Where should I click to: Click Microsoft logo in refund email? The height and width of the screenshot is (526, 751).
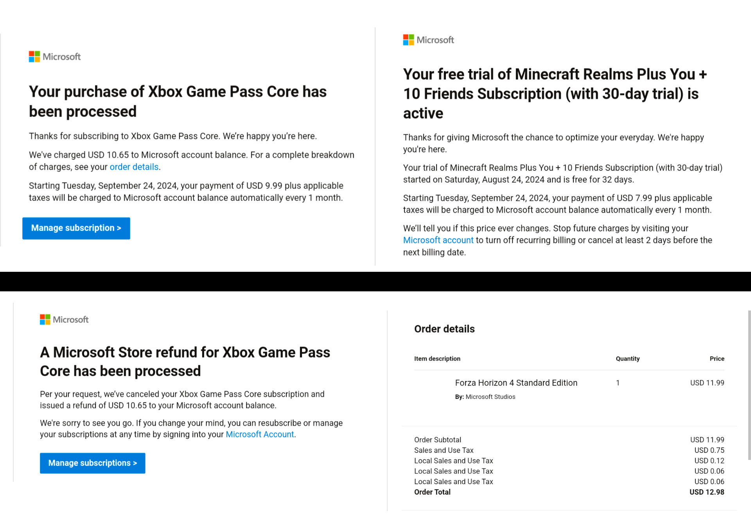coord(65,320)
